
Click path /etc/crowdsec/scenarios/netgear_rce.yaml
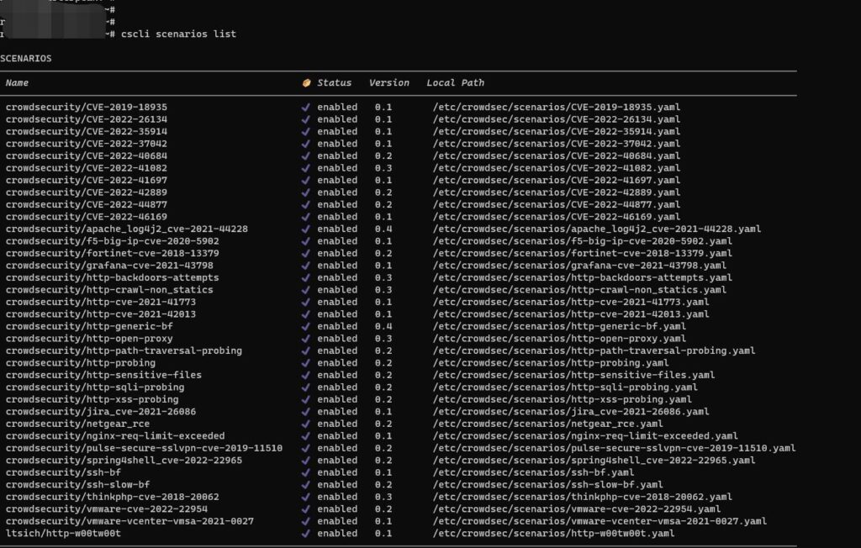tap(548, 424)
